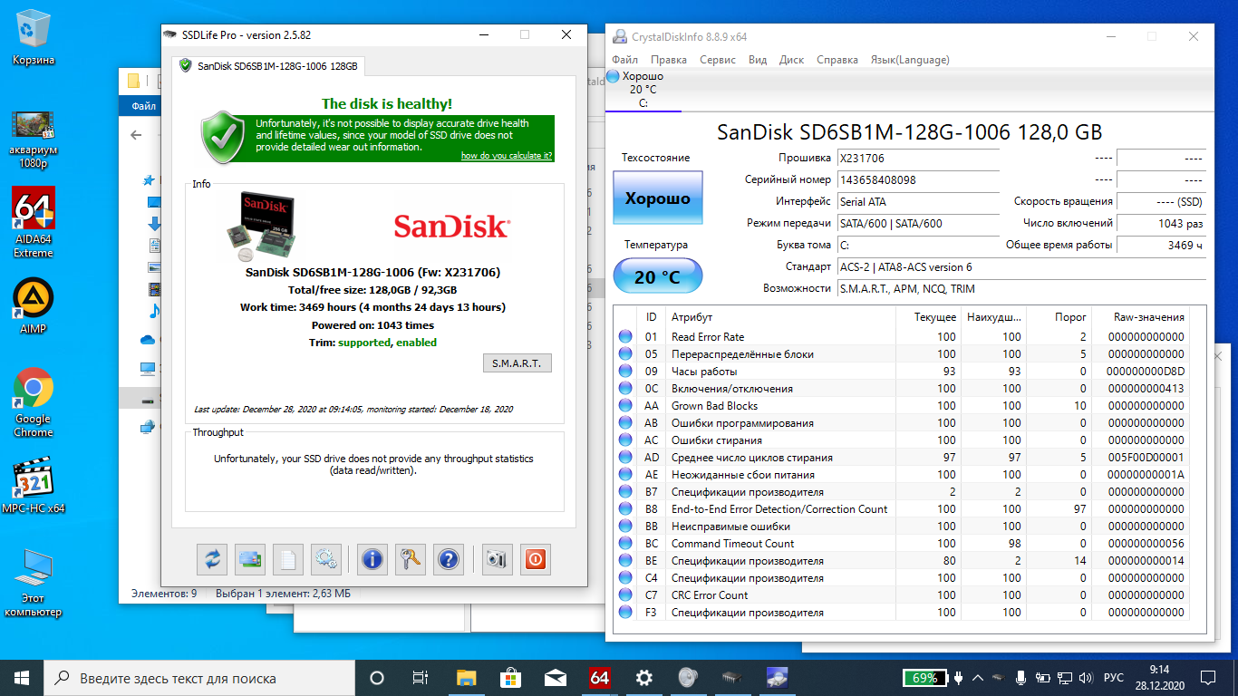1238x696 pixels.
Task: Open Settings gear on taskbar
Action: pyautogui.click(x=643, y=677)
